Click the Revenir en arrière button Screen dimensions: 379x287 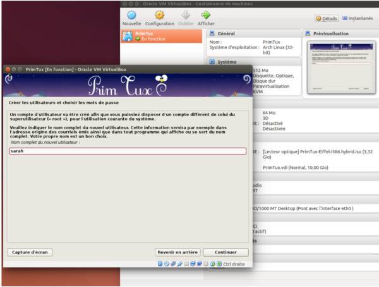click(177, 252)
